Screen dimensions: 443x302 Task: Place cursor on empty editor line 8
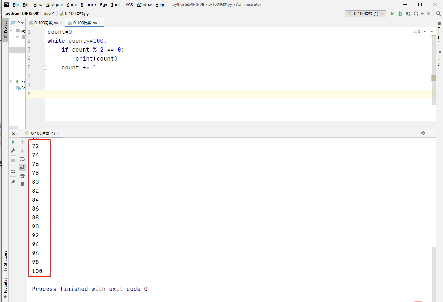240,94
